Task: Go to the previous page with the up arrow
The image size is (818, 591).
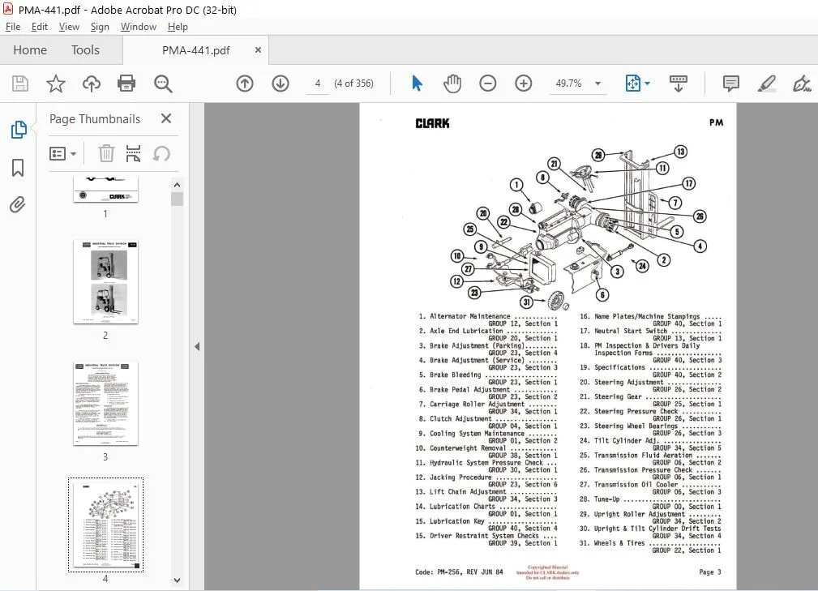Action: coord(245,84)
